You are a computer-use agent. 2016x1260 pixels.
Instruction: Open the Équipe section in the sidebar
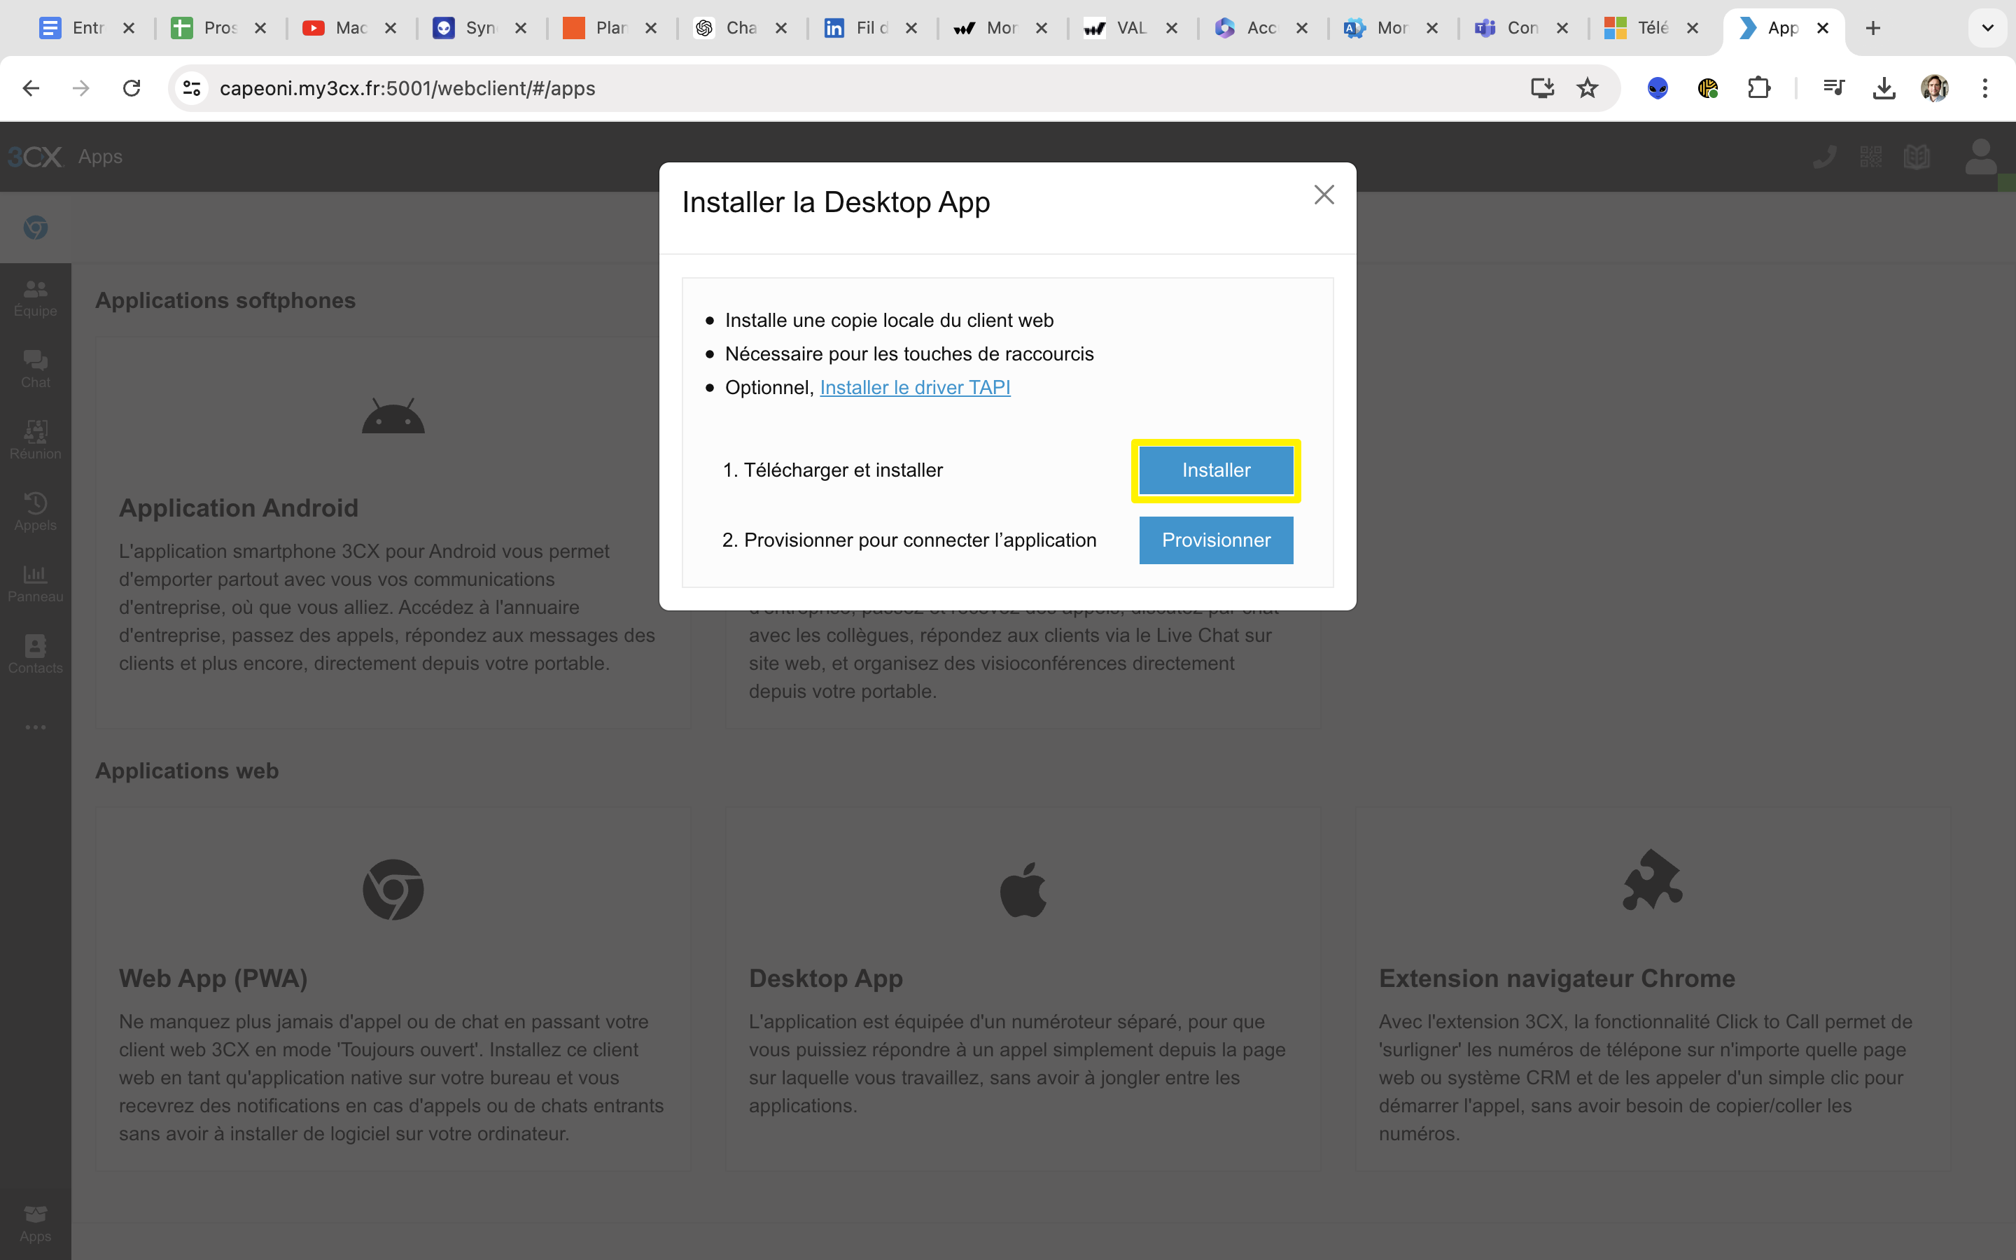coord(35,298)
